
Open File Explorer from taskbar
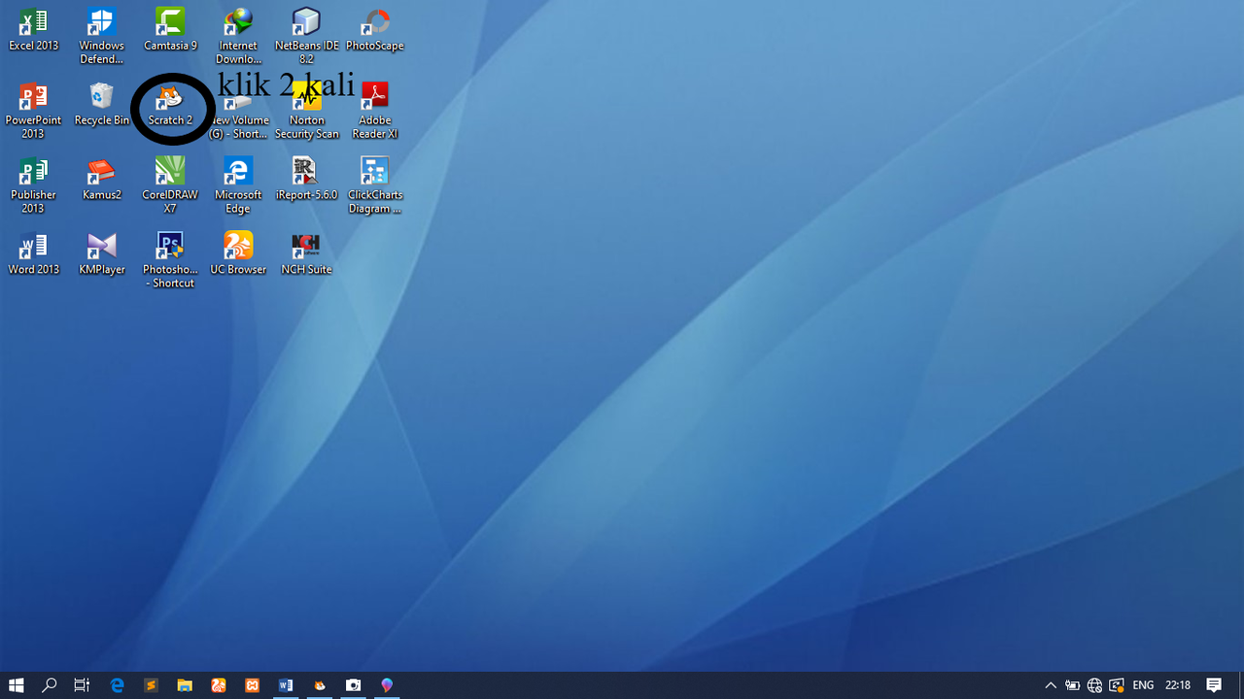tap(185, 685)
